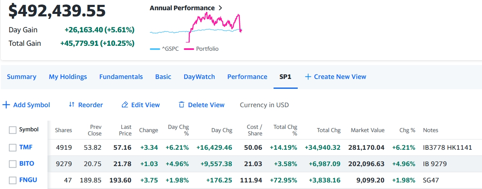The image size is (482, 189).
Task: Select the BITO row checkbox
Action: click(x=13, y=164)
